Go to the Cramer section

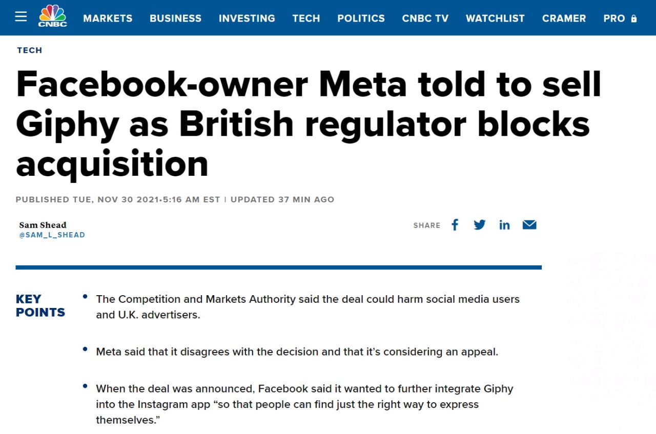[x=564, y=18]
